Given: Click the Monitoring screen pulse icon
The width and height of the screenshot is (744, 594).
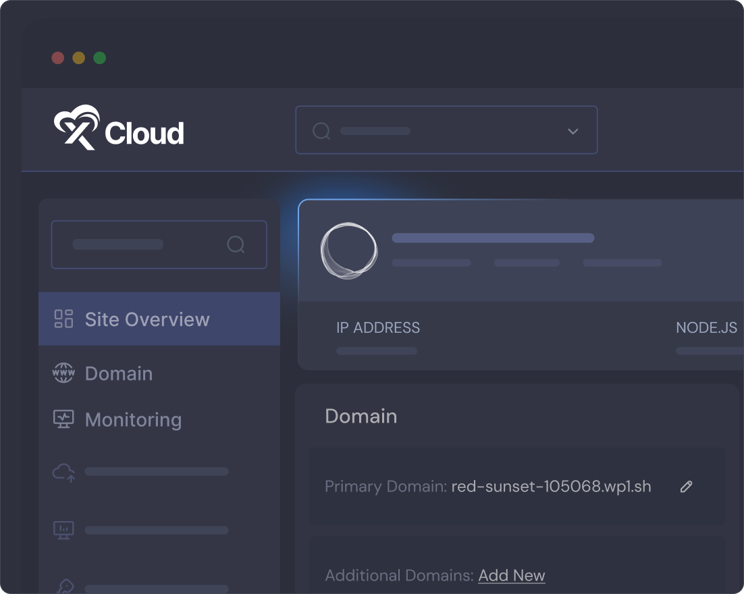Looking at the screenshot, I should [63, 419].
